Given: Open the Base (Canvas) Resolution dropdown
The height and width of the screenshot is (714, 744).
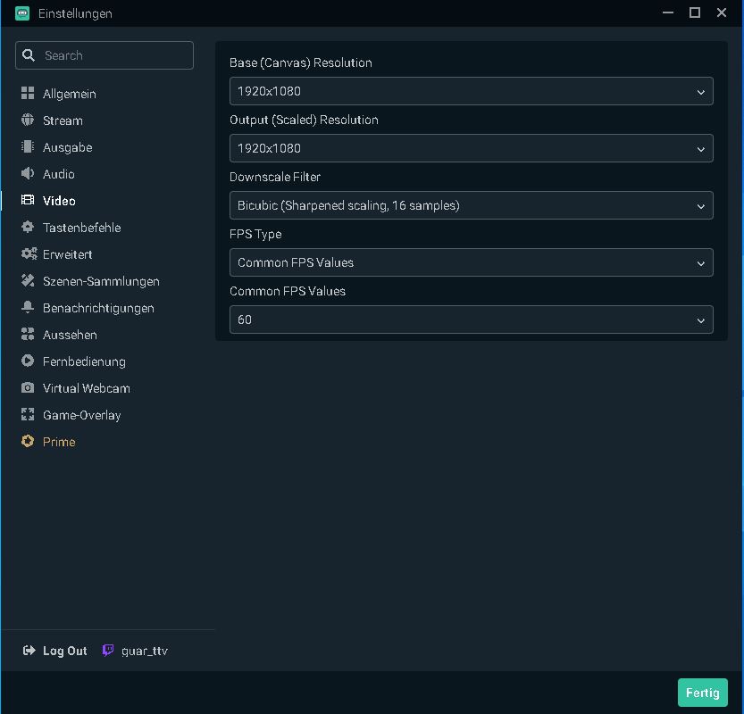Looking at the screenshot, I should [471, 91].
